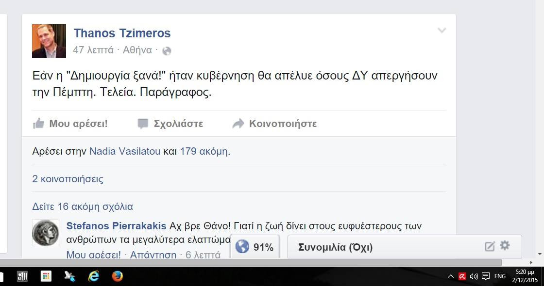Open the post options chevron menu
Screen dimensions: 544x287
442,31
